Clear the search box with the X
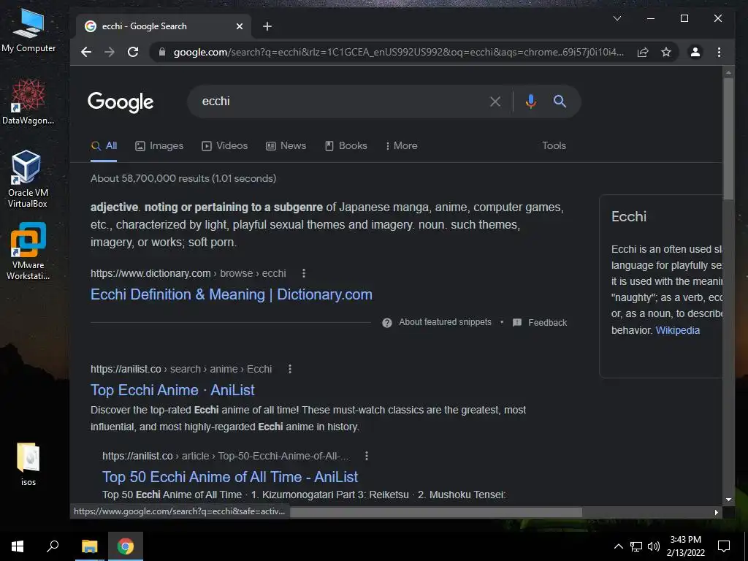The width and height of the screenshot is (748, 561). click(x=495, y=102)
